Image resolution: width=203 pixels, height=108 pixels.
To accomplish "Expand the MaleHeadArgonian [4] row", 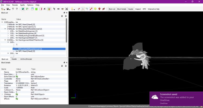I will [x=8, y=33].
